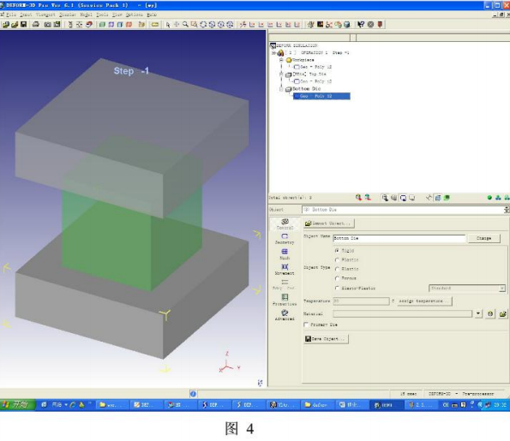Image resolution: width=510 pixels, height=441 pixels.
Task: Select the magnifier zoom tool
Action: point(185,24)
